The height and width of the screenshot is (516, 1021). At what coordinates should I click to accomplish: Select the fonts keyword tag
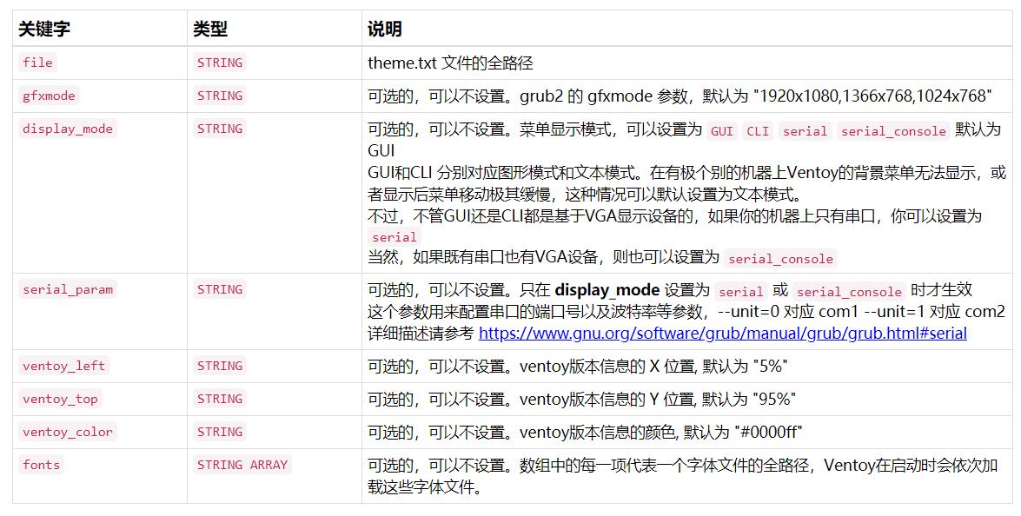(40, 465)
